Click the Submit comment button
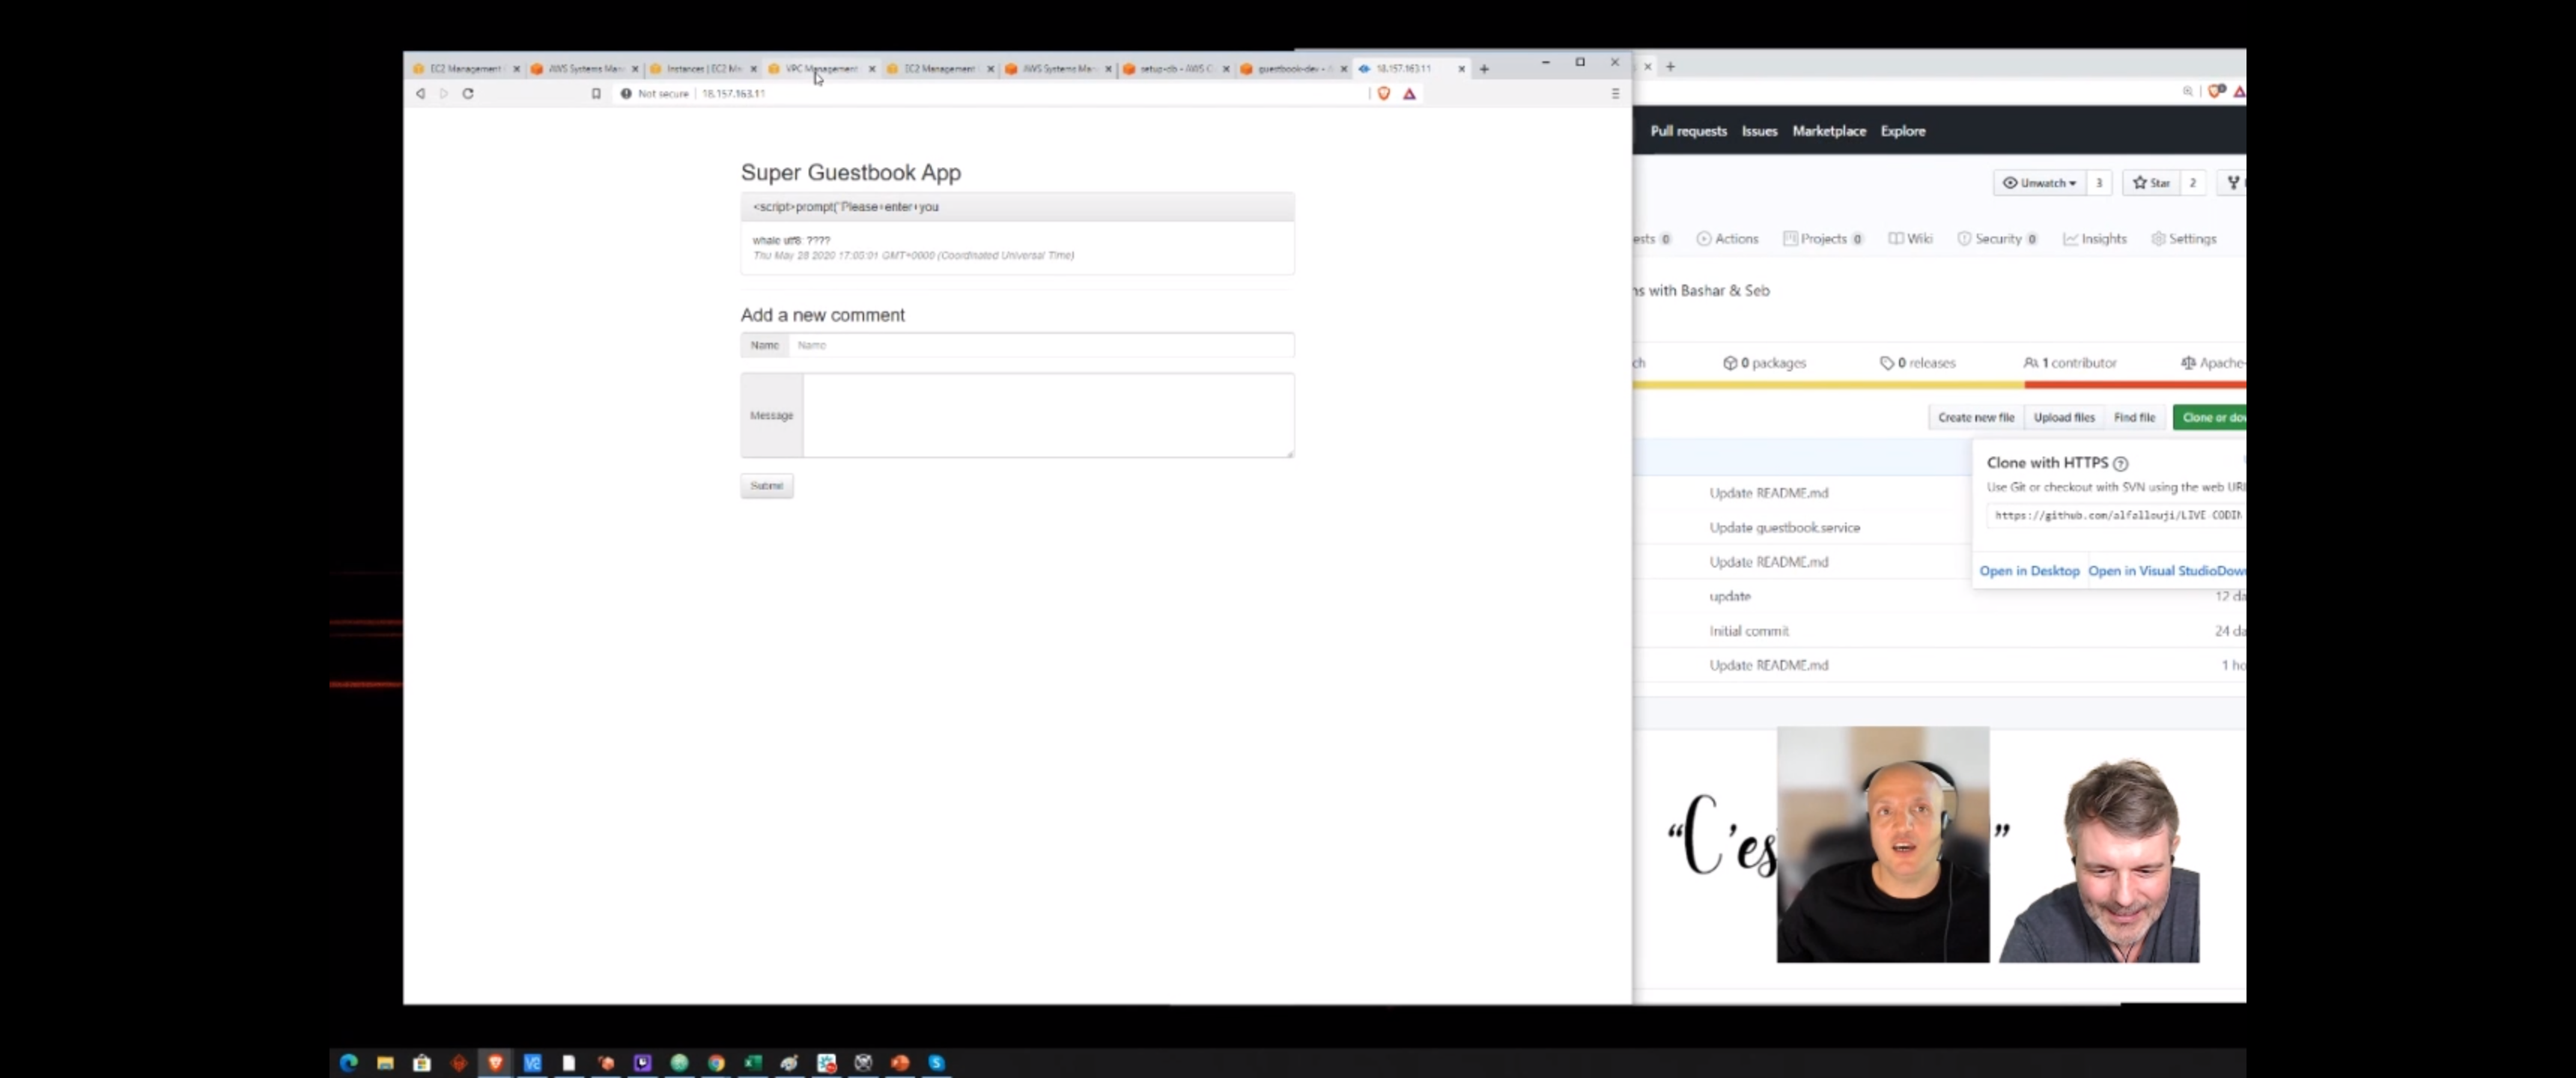This screenshot has height=1078, width=2576. [x=766, y=486]
